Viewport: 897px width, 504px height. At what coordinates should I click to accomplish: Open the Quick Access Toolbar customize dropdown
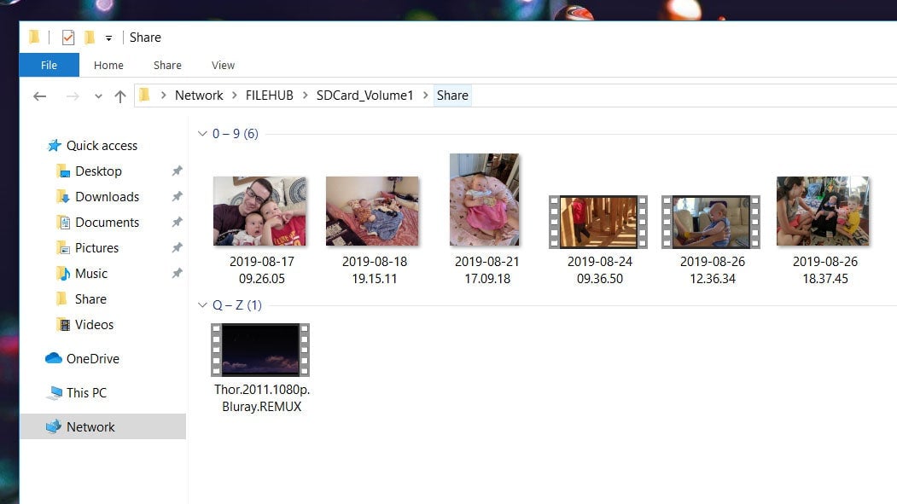(108, 38)
